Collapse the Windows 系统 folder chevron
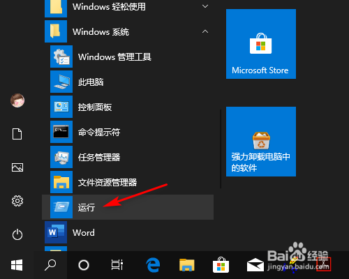Viewport: 349px width, 279px height. (x=205, y=31)
